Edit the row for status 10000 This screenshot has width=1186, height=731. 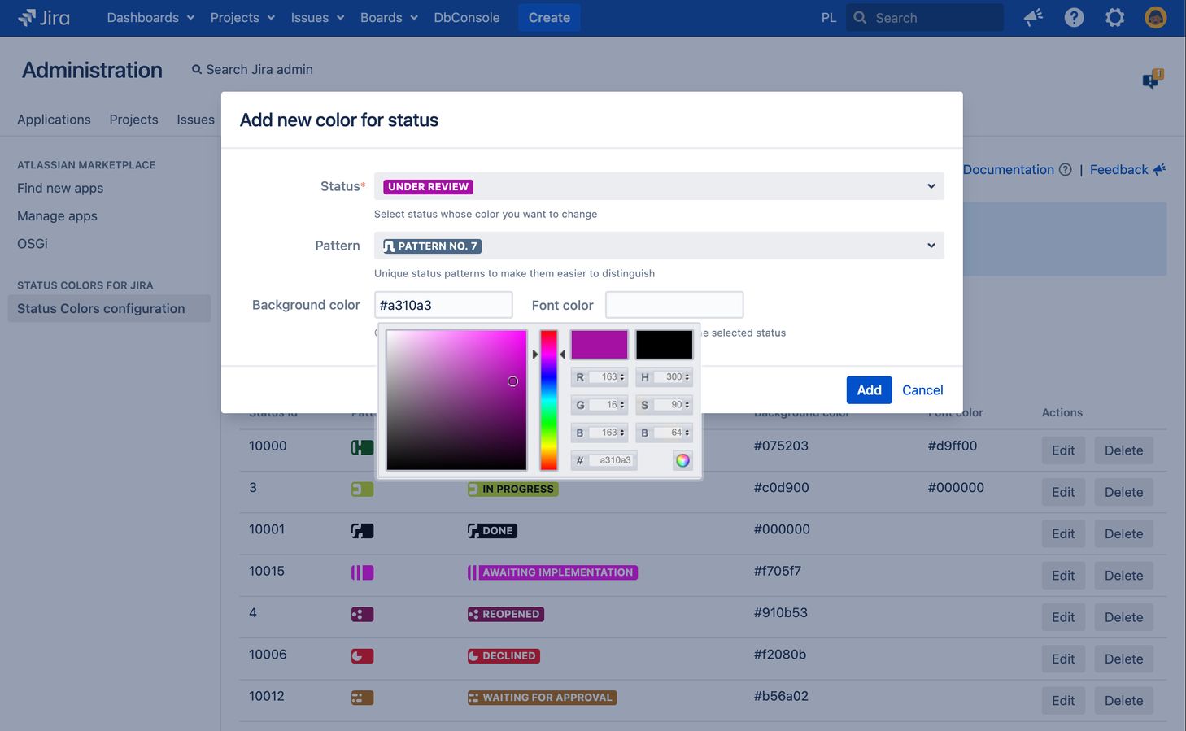[1063, 450]
